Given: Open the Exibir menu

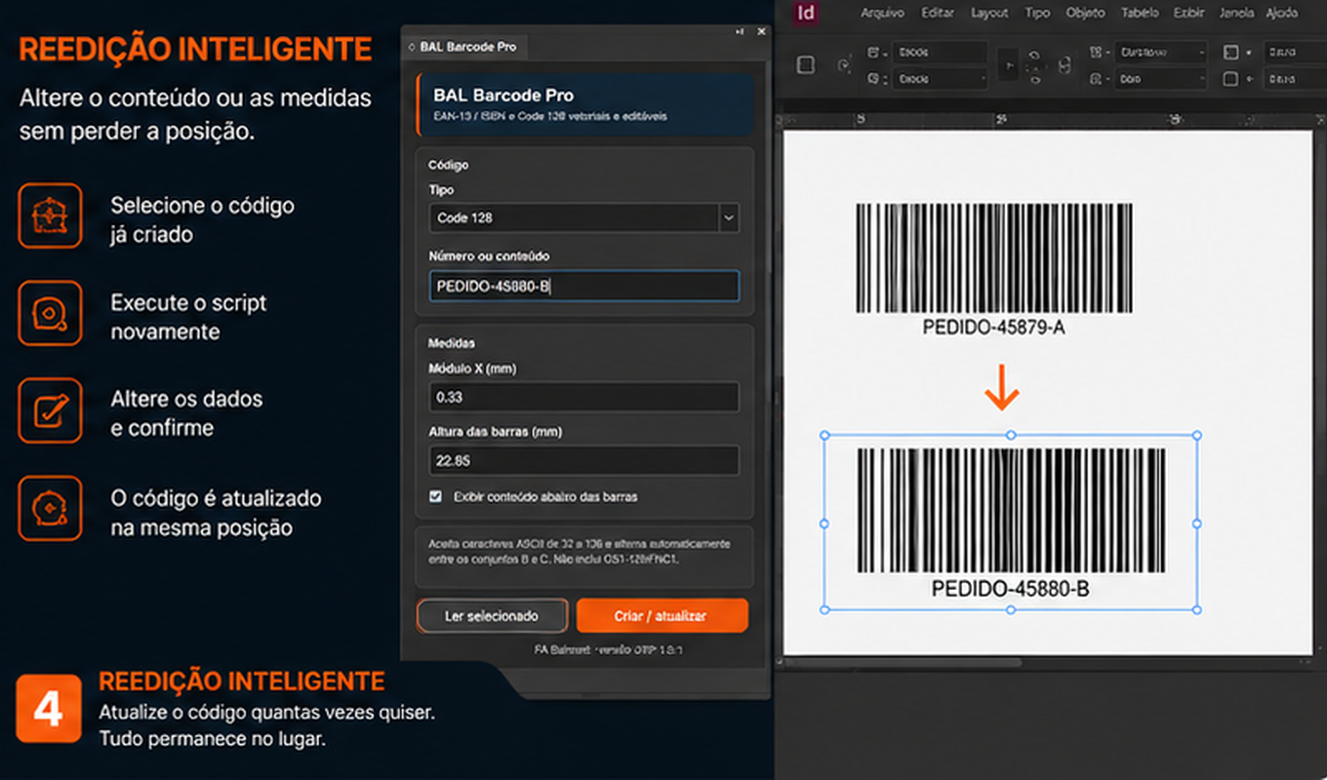Looking at the screenshot, I should [x=1188, y=13].
